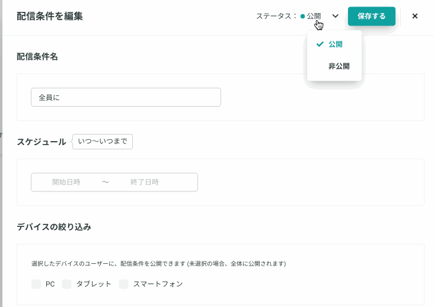Open the 開始日時 date picker field
Screen dimensions: 434x307
pos(66,183)
